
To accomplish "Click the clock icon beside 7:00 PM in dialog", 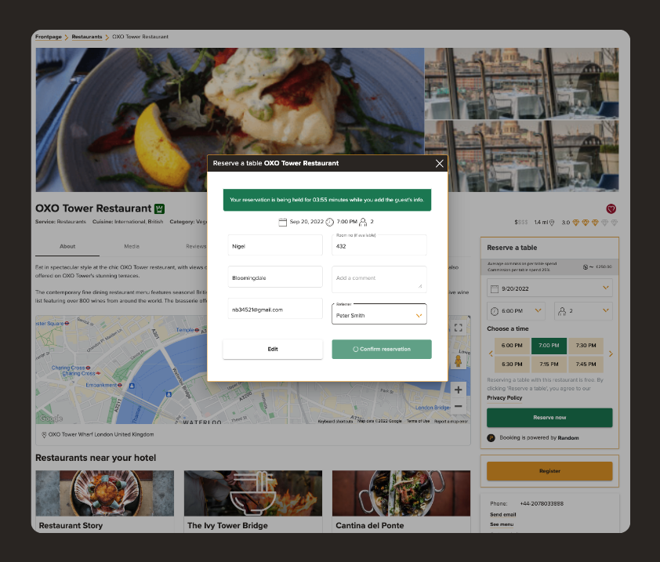I will (x=329, y=222).
